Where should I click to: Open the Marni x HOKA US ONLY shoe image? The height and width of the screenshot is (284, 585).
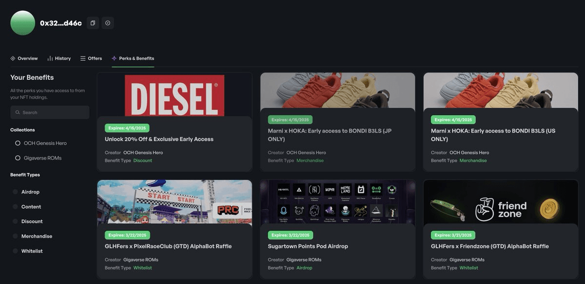pos(501,90)
